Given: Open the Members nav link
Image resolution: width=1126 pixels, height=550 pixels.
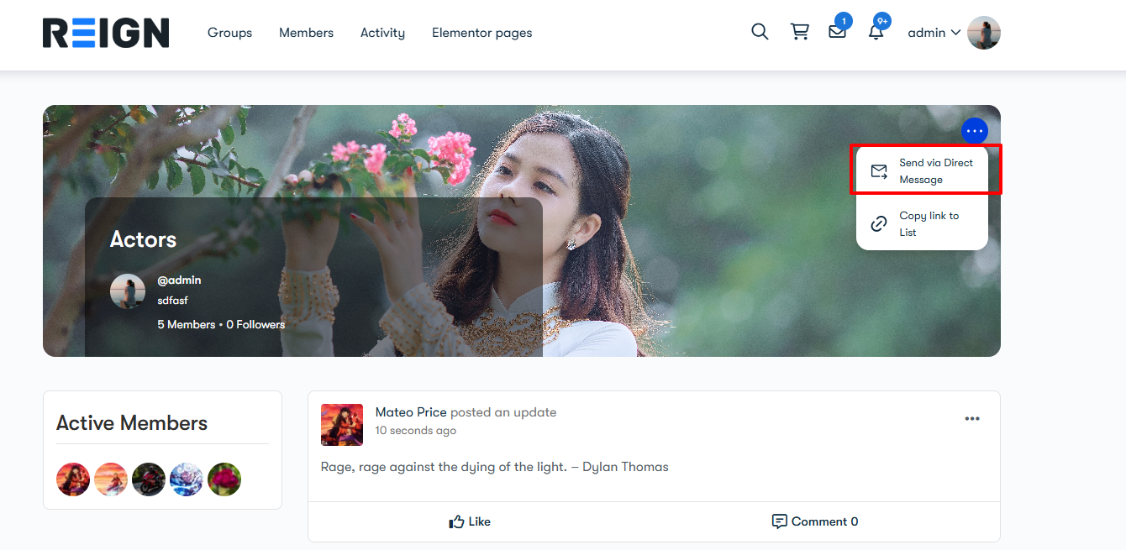Looking at the screenshot, I should pos(306,33).
